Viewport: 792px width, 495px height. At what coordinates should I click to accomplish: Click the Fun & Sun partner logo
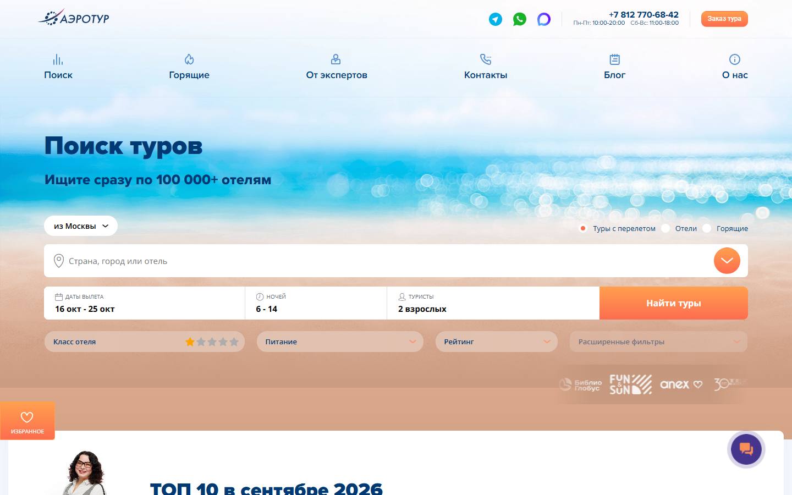tap(630, 384)
